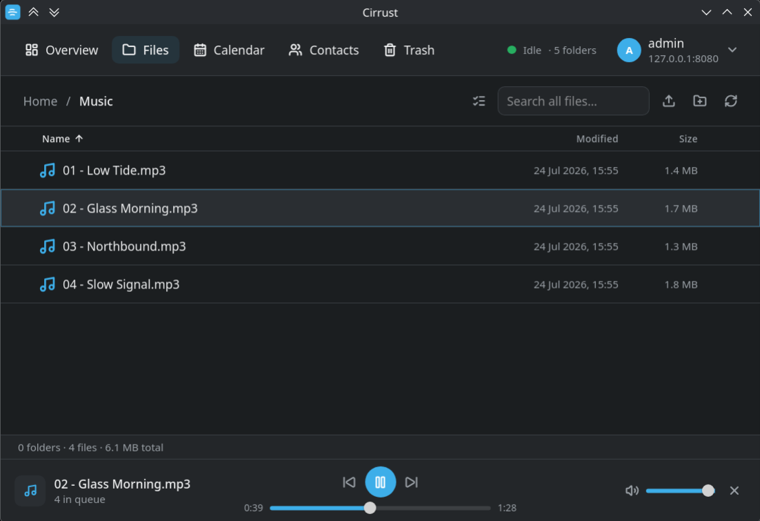Screen dimensions: 760x521
Task: Click the music icon for 01 - Low Tide.mp3
Action: 48,170
